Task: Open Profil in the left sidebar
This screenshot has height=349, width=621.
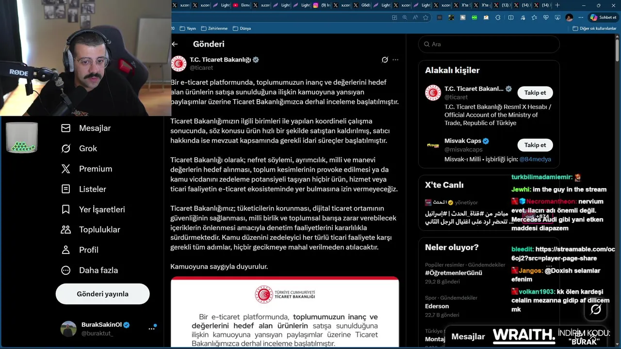Action: pyautogui.click(x=80, y=250)
